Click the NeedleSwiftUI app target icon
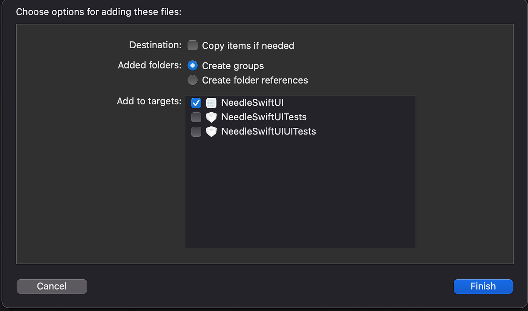528x311 pixels. tap(211, 103)
